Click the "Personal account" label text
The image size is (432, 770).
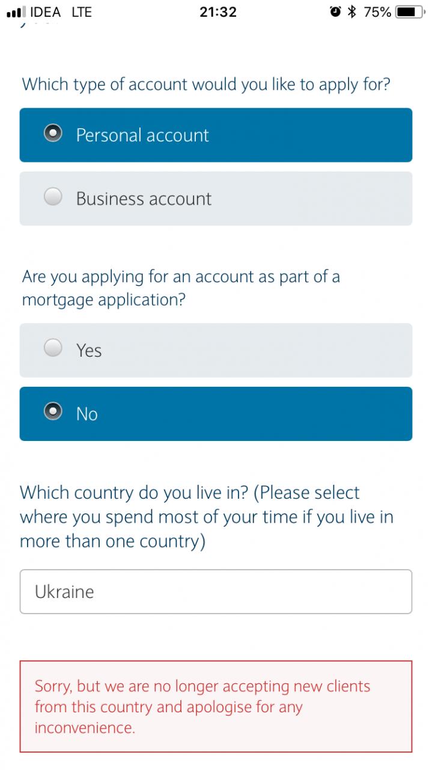142,135
